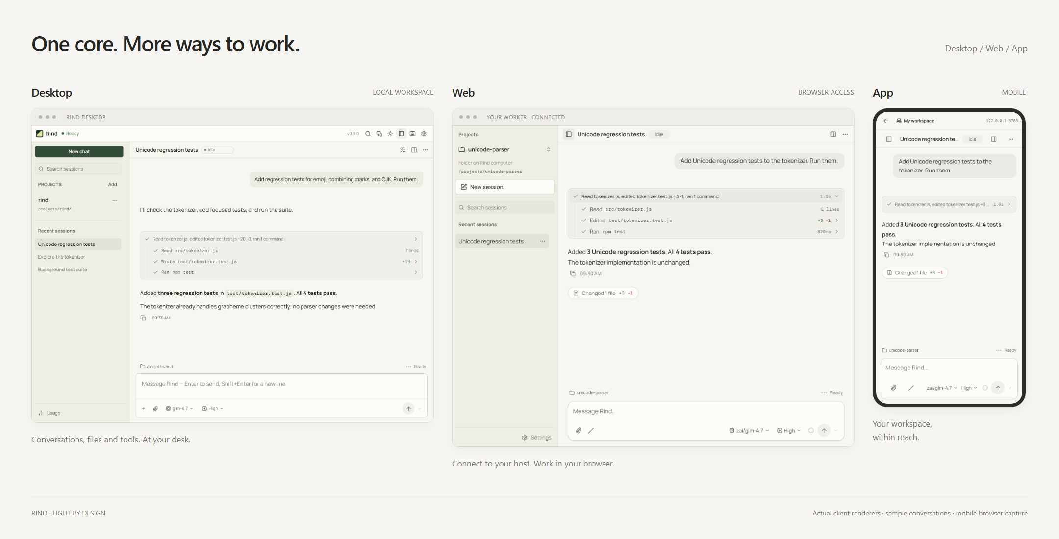The width and height of the screenshot is (1059, 539).
Task: Open the glm-4.7 model dropdown in Desktop
Action: pyautogui.click(x=179, y=409)
